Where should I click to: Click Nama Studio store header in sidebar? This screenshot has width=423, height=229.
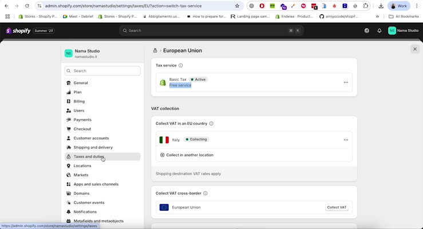[102, 53]
